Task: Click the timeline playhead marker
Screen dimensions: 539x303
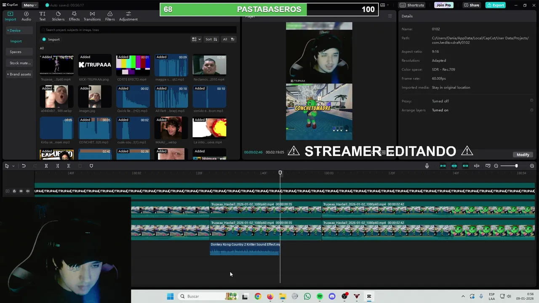Action: pos(280,173)
